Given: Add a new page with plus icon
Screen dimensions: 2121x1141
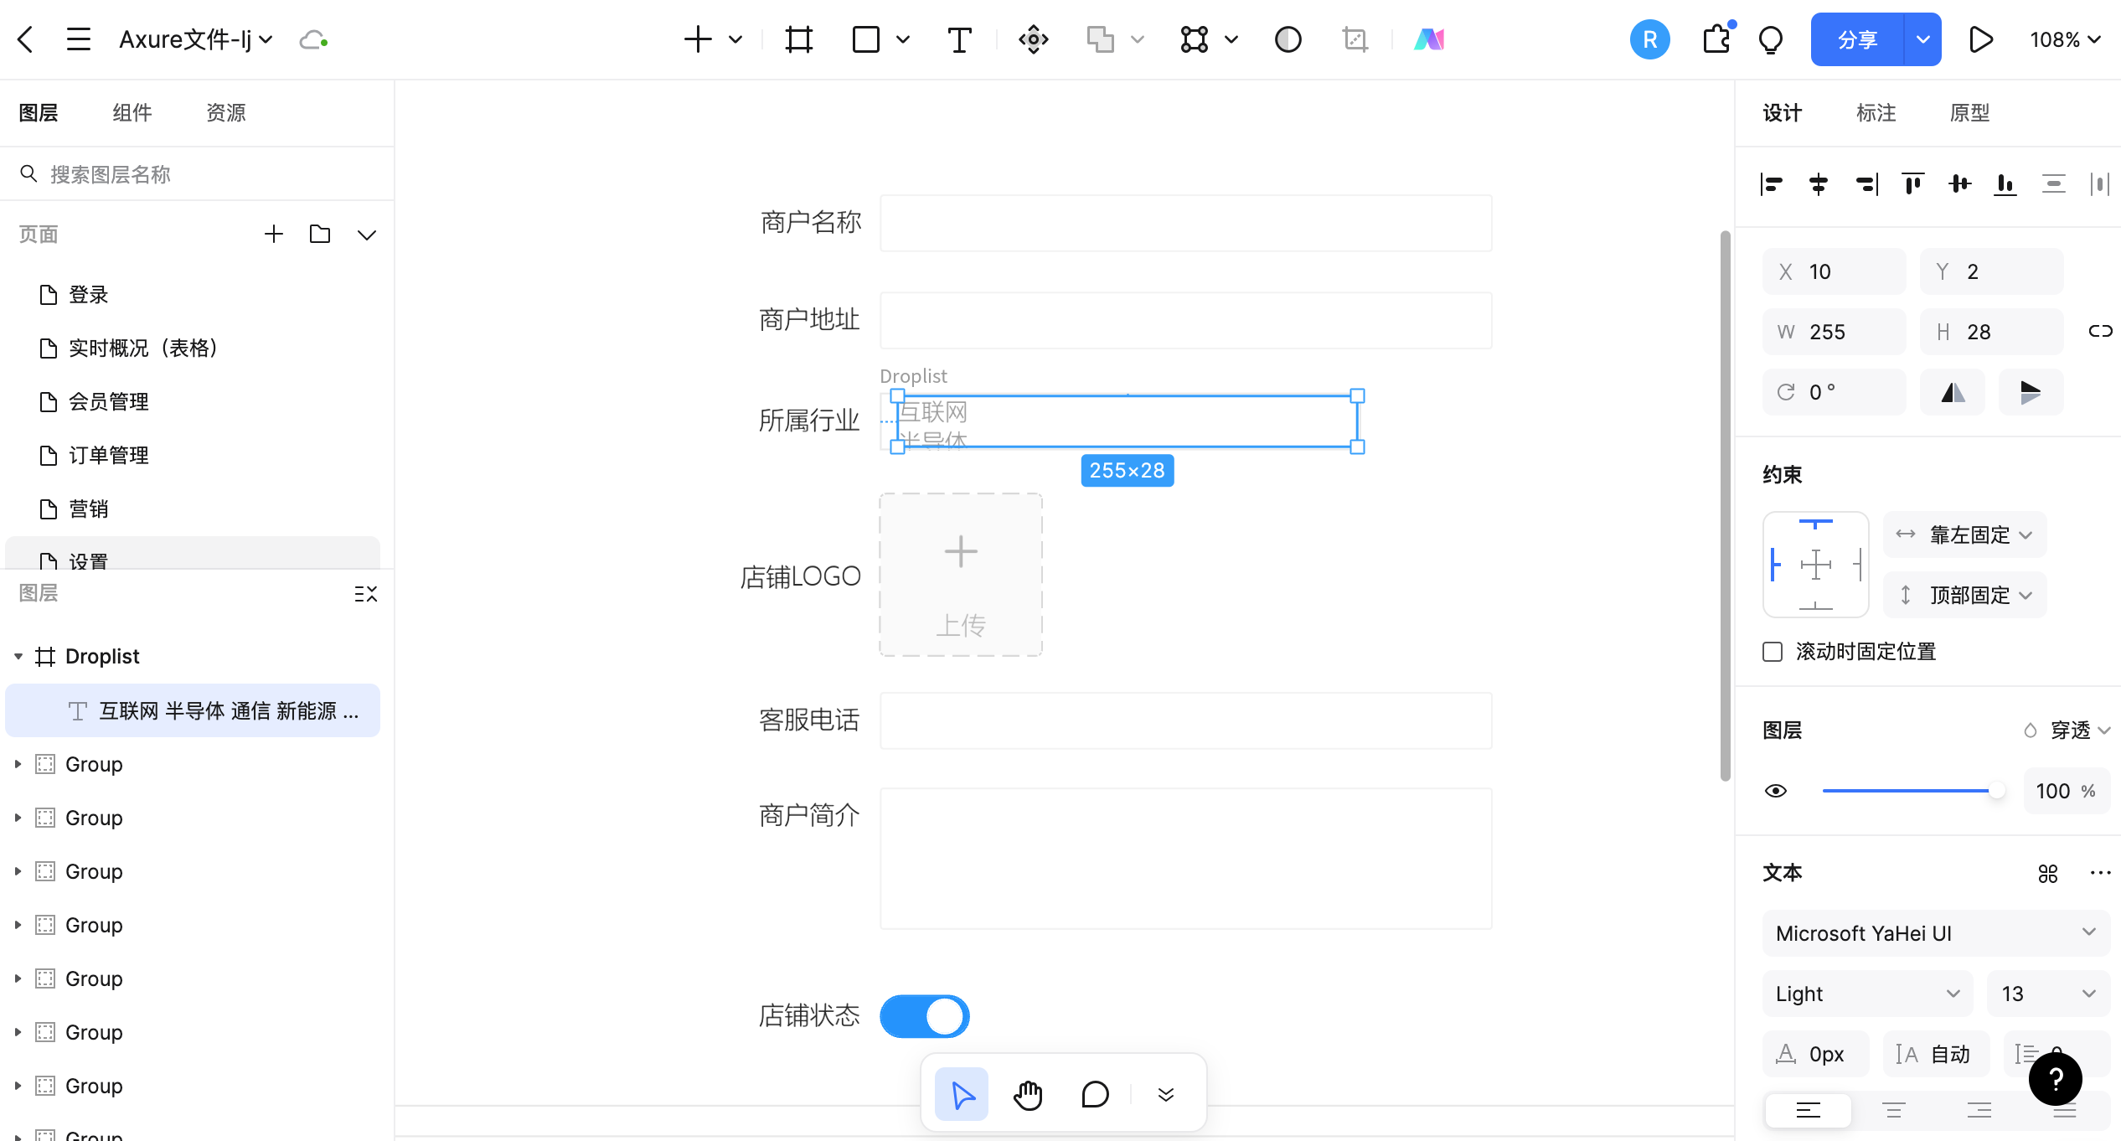Looking at the screenshot, I should 274,235.
